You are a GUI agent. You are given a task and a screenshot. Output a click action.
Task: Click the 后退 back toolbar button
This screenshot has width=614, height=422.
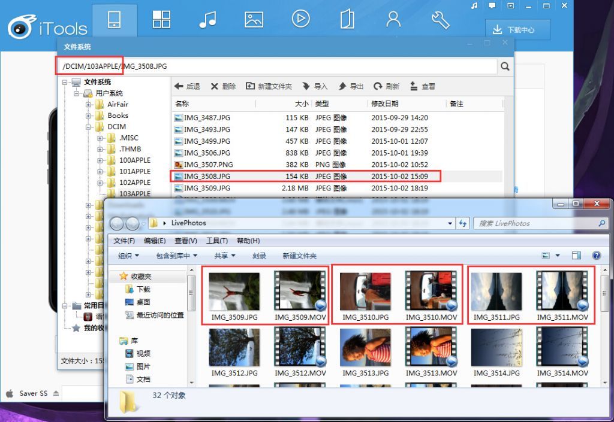pyautogui.click(x=187, y=86)
